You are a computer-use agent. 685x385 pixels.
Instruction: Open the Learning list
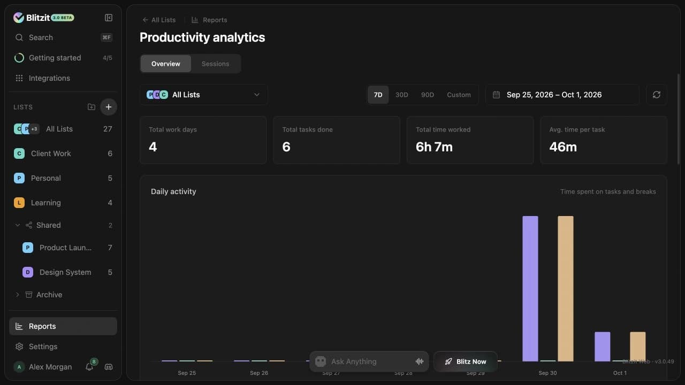63,203
